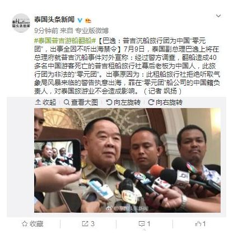Viewport: 238px width, 234px height.
Task: Click the orange member crown badge
Action: pyautogui.click(x=88, y=20)
